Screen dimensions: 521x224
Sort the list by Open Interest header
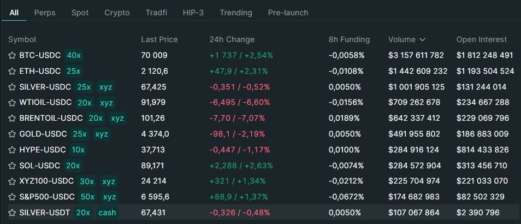pos(481,40)
